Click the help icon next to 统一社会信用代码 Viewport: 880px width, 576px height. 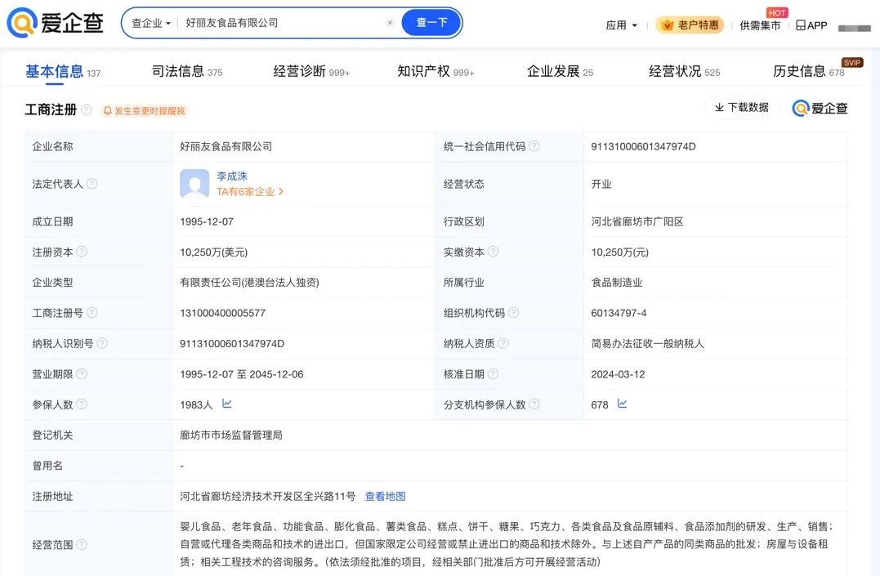[534, 146]
